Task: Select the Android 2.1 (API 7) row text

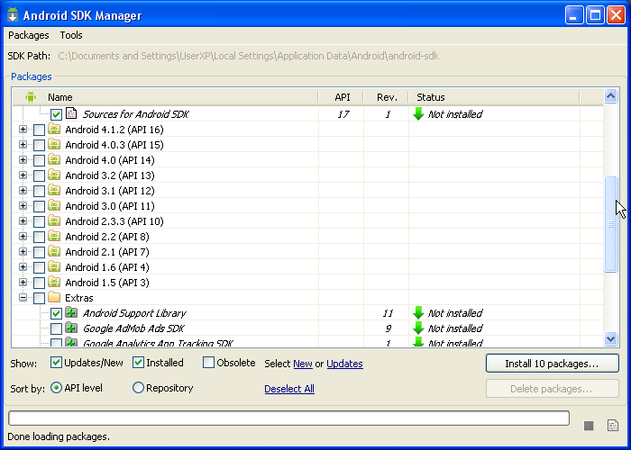Action: point(107,252)
